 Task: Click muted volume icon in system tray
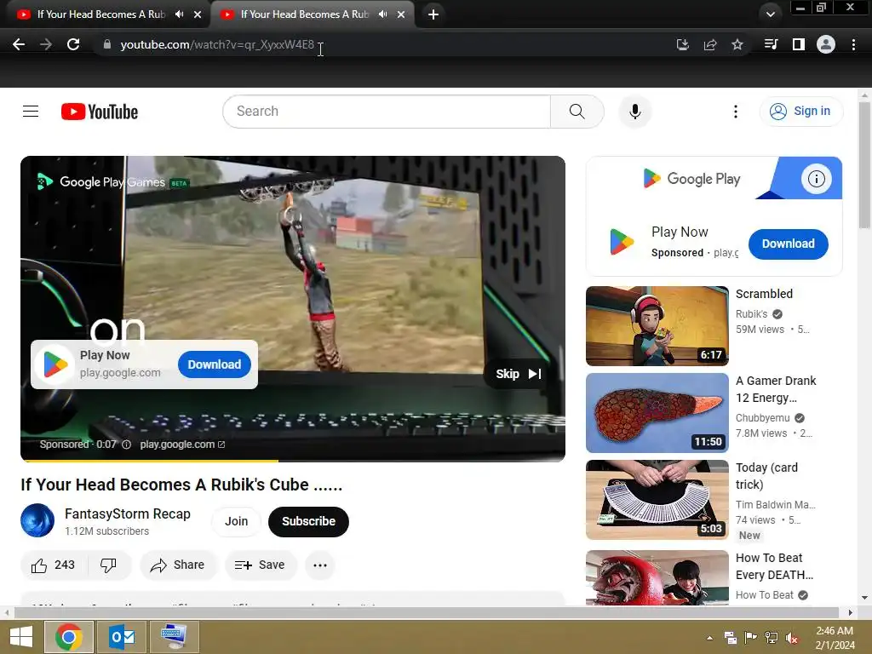[x=791, y=638]
